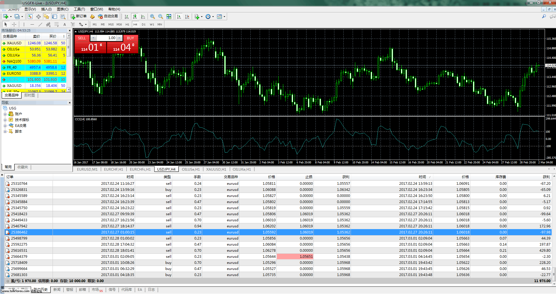
Task: Select the Trendline drawing tool
Action: (40, 24)
